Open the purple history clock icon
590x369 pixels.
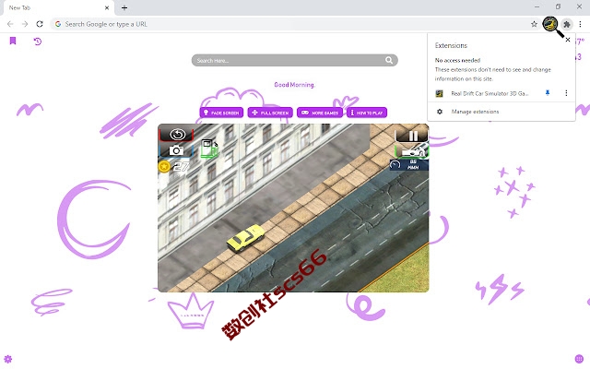tap(37, 41)
